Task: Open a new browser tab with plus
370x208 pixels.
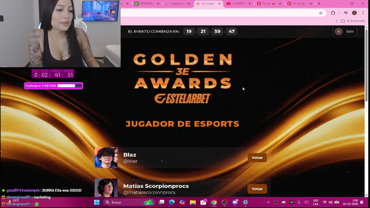Action: point(319,3)
